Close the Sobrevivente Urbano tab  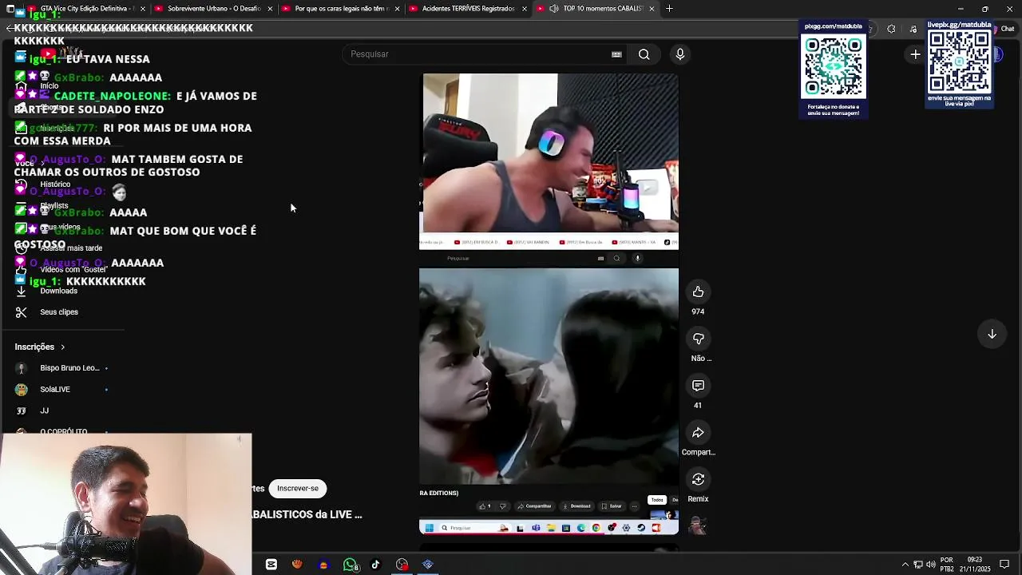[270, 9]
